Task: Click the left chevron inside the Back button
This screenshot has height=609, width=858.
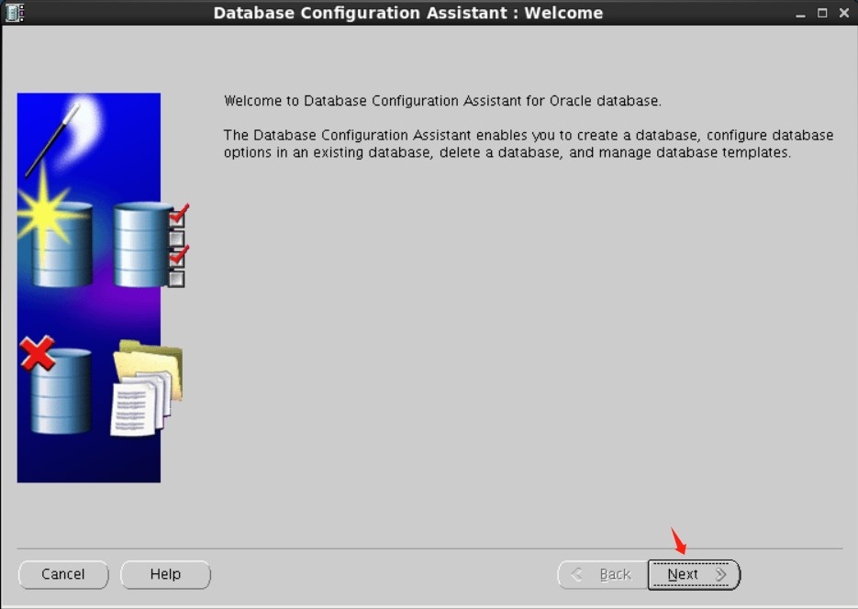Action: [576, 574]
